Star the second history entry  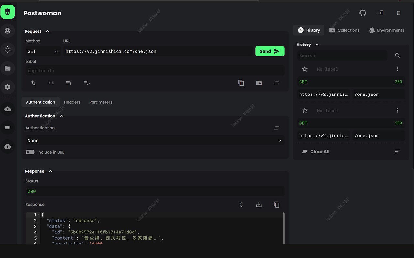coord(305,110)
